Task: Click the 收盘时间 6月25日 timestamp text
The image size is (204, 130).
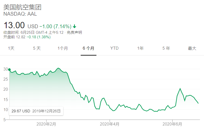Action: (33, 32)
